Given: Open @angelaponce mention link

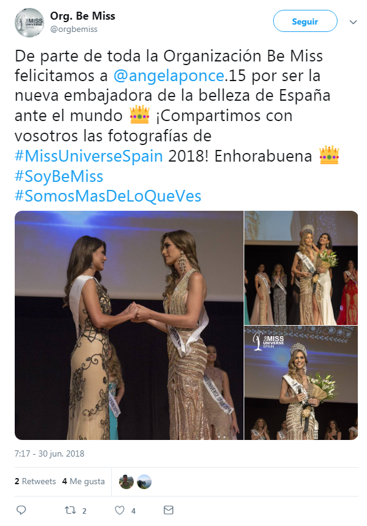Looking at the screenshot, I should point(169,76).
